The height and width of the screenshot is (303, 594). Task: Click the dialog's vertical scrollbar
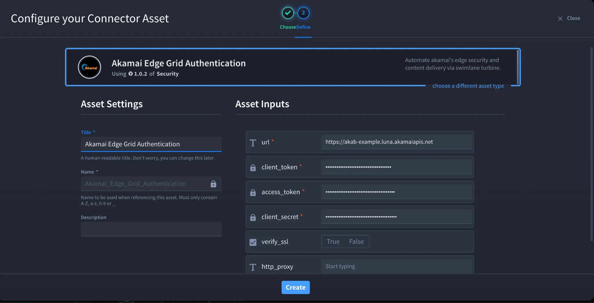592,144
